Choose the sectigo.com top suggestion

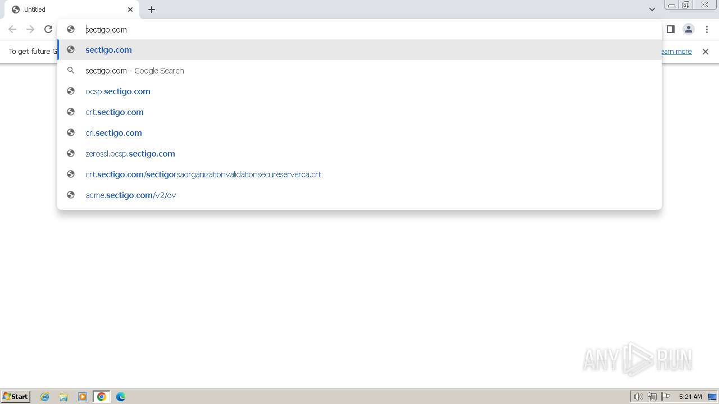coord(359,50)
